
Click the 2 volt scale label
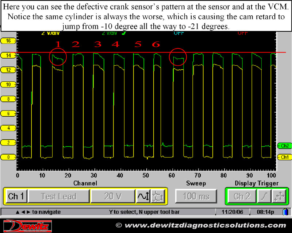pyautogui.click(x=8, y=143)
